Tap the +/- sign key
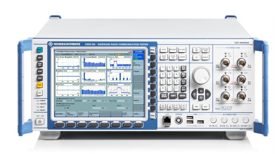The image size is (279, 154). (177, 89)
